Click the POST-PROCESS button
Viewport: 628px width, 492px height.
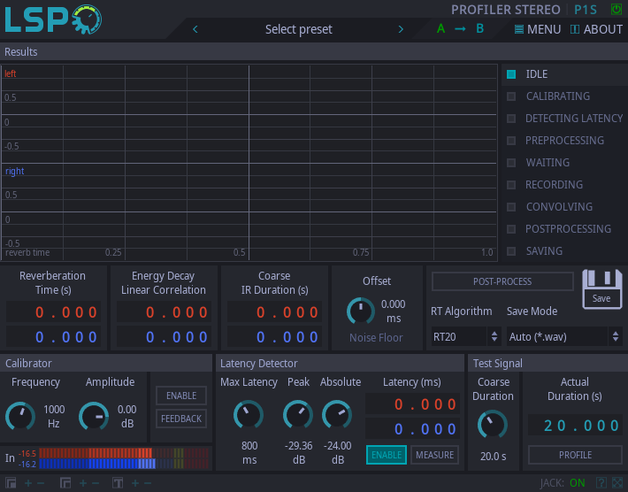(x=502, y=281)
